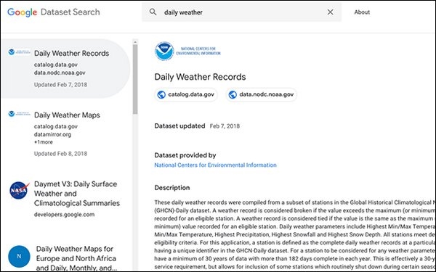The width and height of the screenshot is (436, 272).
Task: Click the NASA logo thumbnail
Action: [19, 190]
